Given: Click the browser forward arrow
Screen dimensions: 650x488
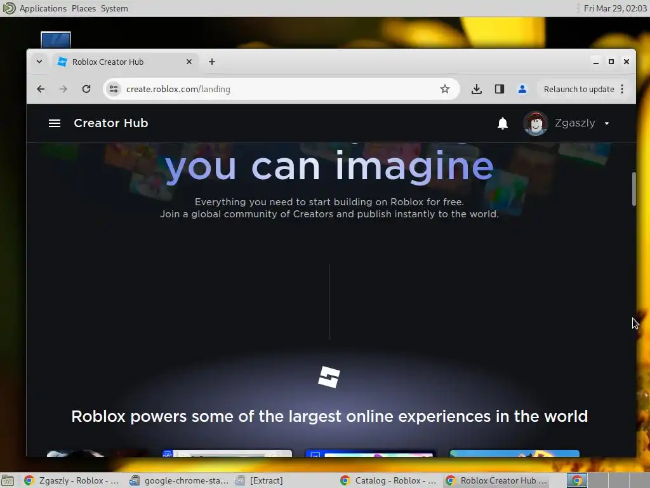Looking at the screenshot, I should pyautogui.click(x=63, y=89).
